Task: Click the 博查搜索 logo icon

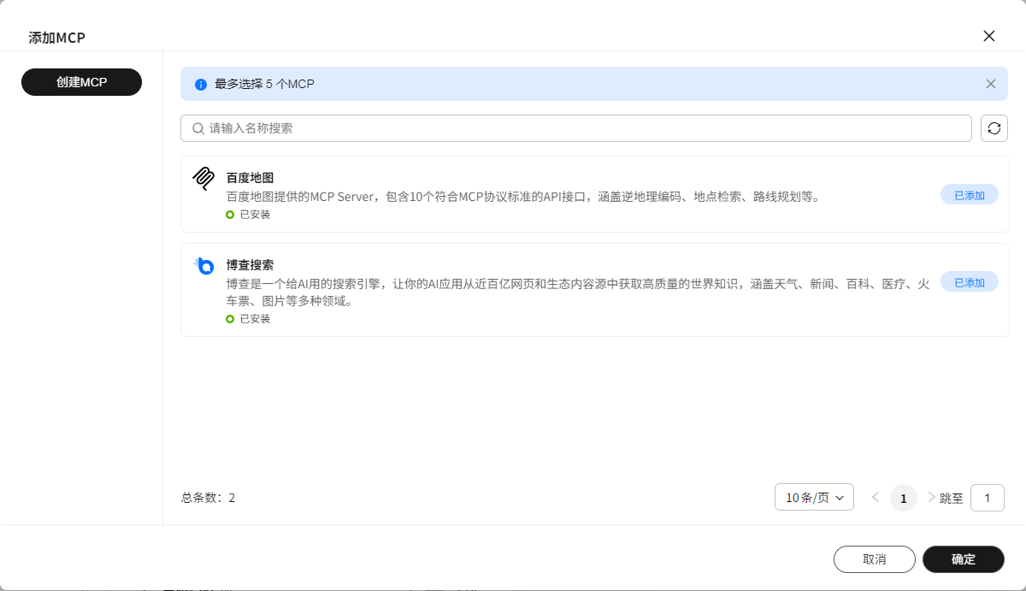Action: click(203, 266)
